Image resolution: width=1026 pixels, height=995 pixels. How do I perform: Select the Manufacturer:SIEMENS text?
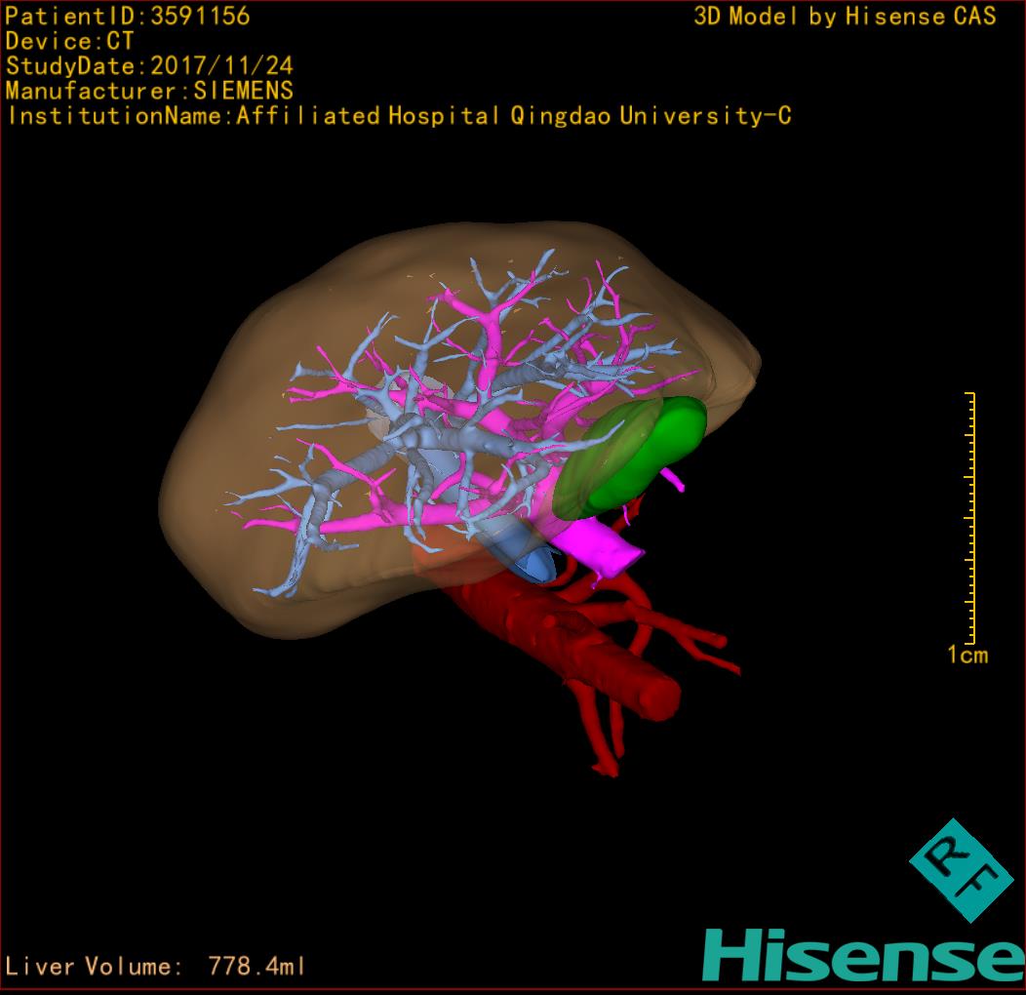click(149, 91)
